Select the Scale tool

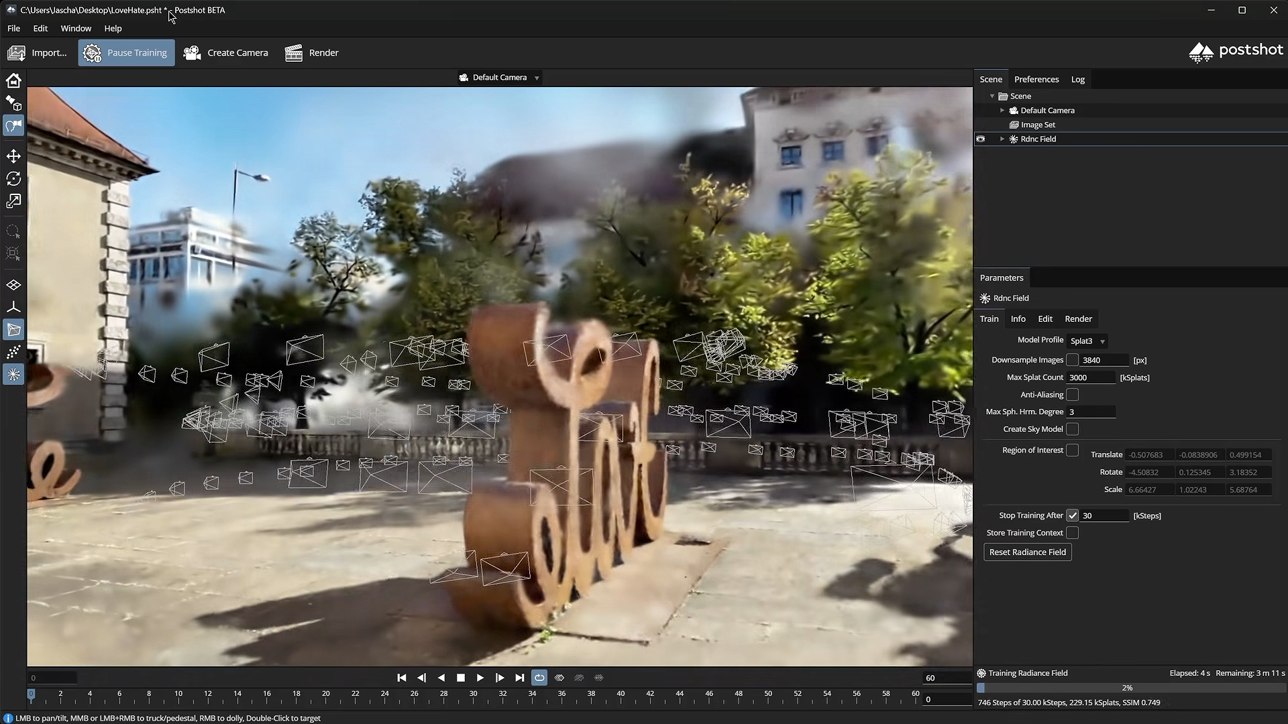[13, 201]
